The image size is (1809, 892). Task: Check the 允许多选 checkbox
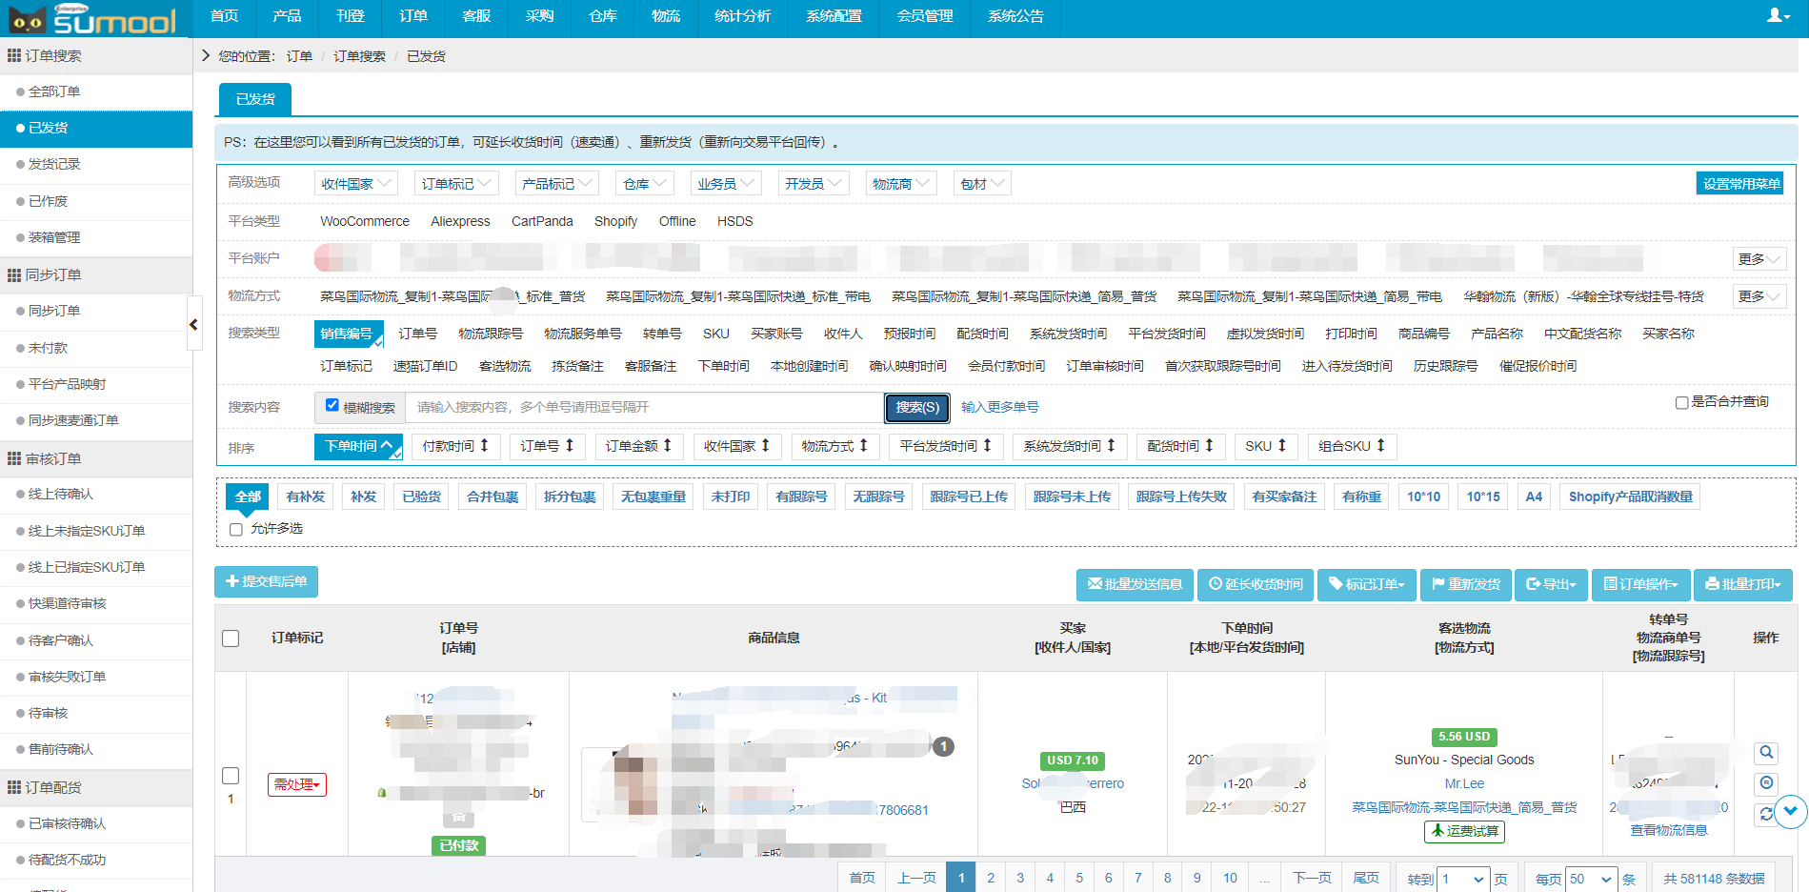(235, 529)
